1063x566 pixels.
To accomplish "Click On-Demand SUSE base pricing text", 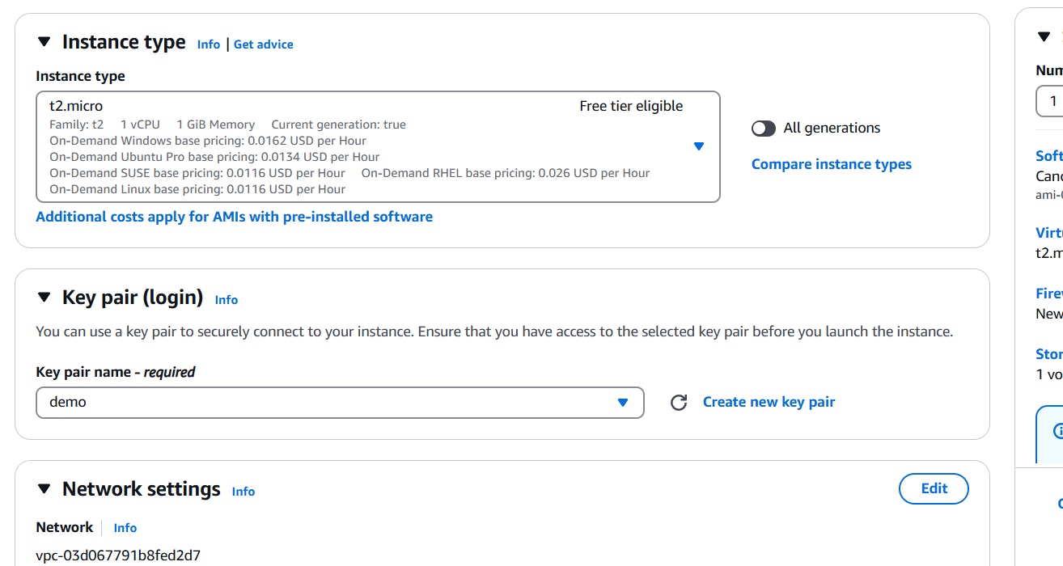I will click(x=197, y=173).
